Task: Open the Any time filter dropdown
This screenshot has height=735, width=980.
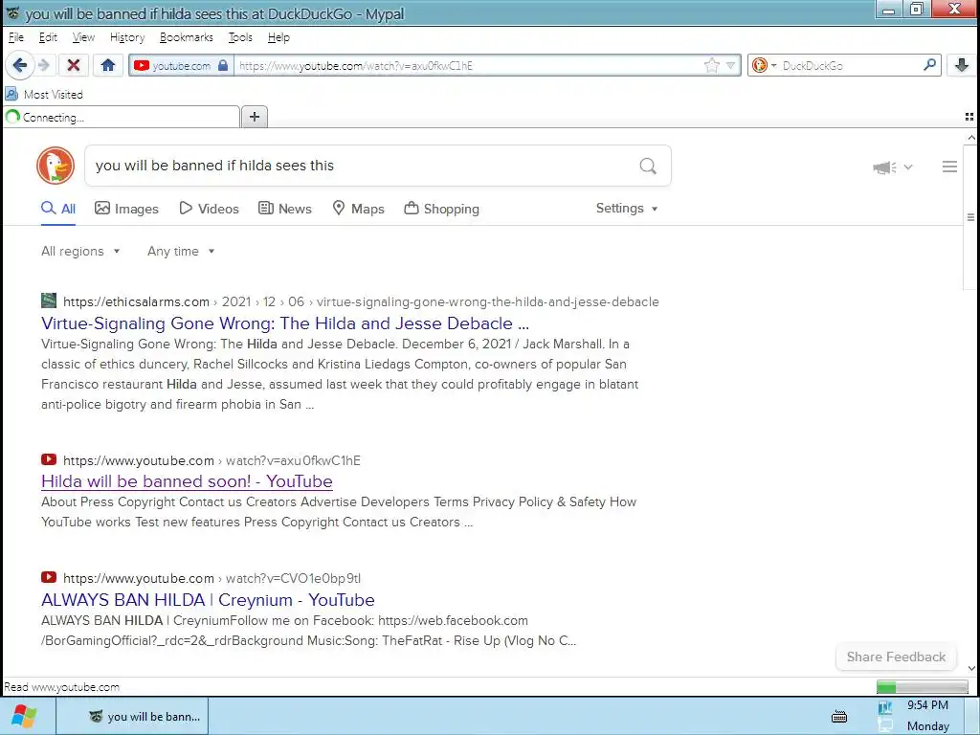Action: (x=181, y=252)
